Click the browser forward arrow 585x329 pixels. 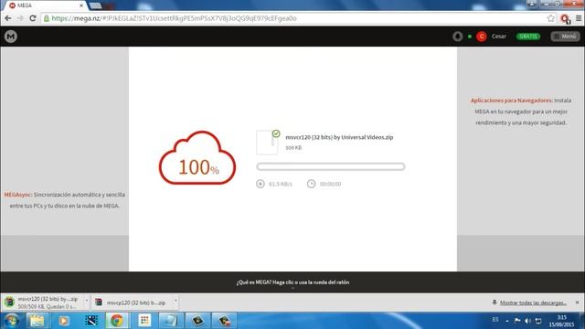[x=20, y=18]
